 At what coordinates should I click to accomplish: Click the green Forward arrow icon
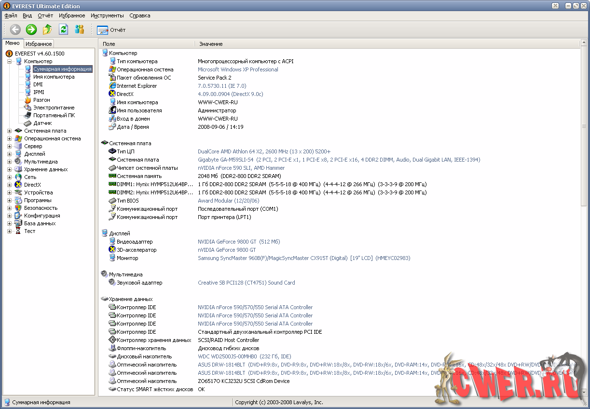point(31,29)
